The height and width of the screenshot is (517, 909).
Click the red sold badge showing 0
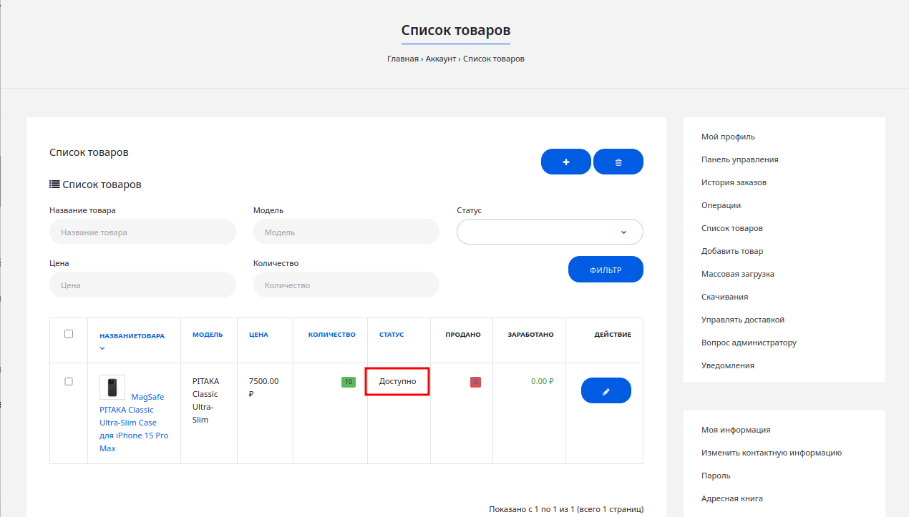(475, 382)
